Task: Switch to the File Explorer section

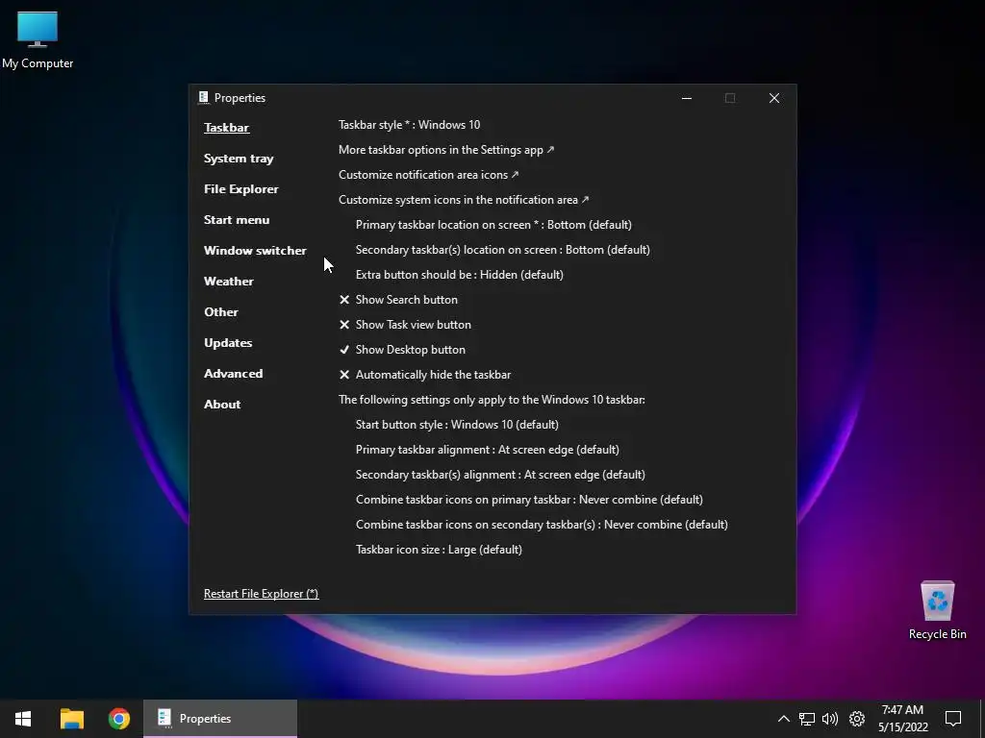Action: click(x=240, y=189)
